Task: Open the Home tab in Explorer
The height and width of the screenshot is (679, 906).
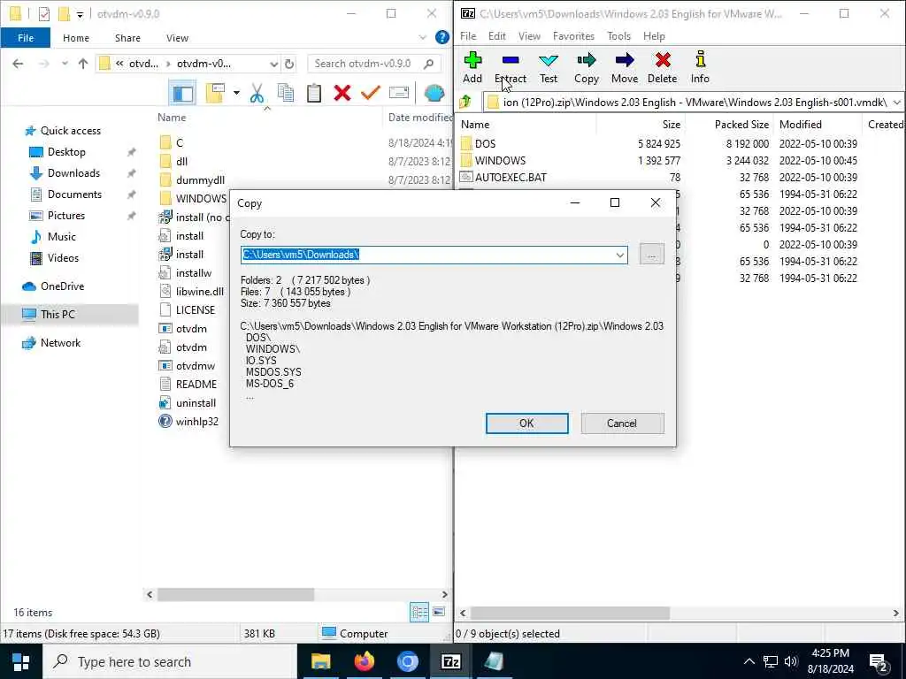Action: [76, 38]
